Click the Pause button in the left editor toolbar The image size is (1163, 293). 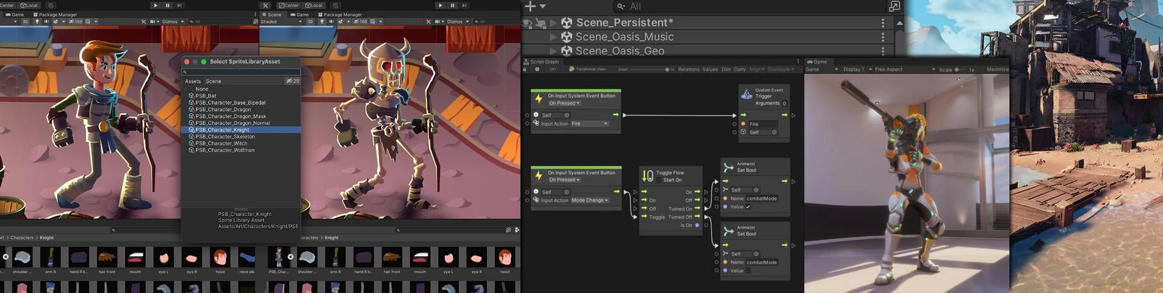[x=168, y=5]
